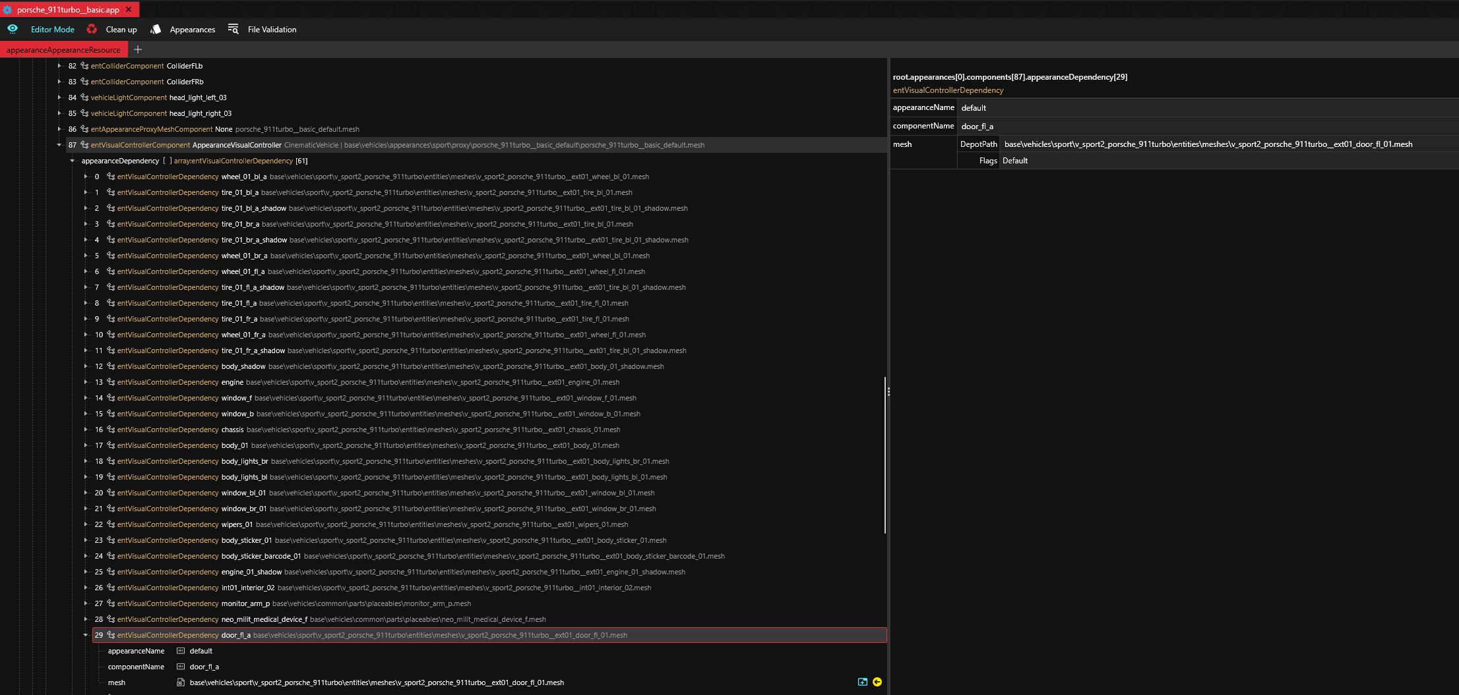
Task: Click the File Validation button label
Action: 272,30
